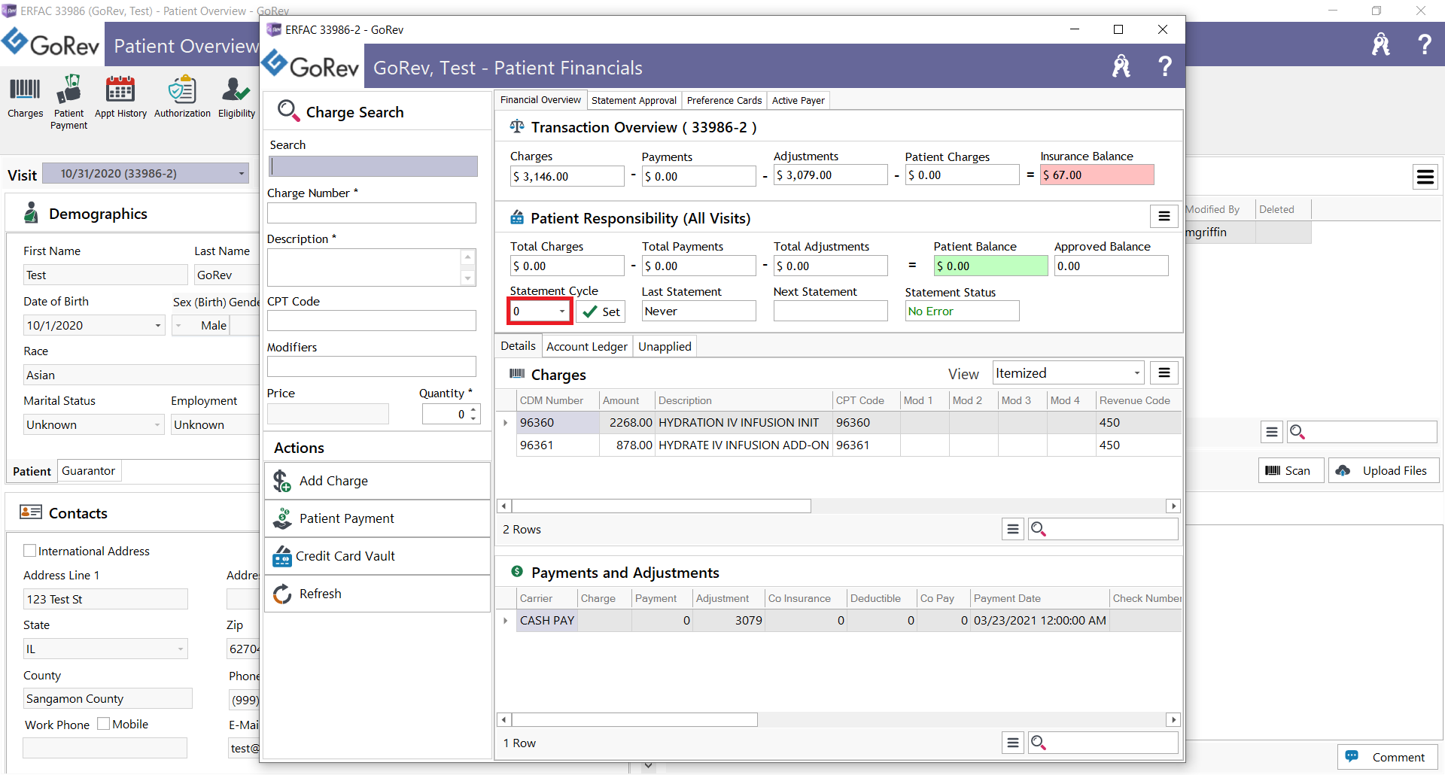This screenshot has height=775, width=1445.
Task: Click Scan button in Patient Overview
Action: [x=1291, y=470]
